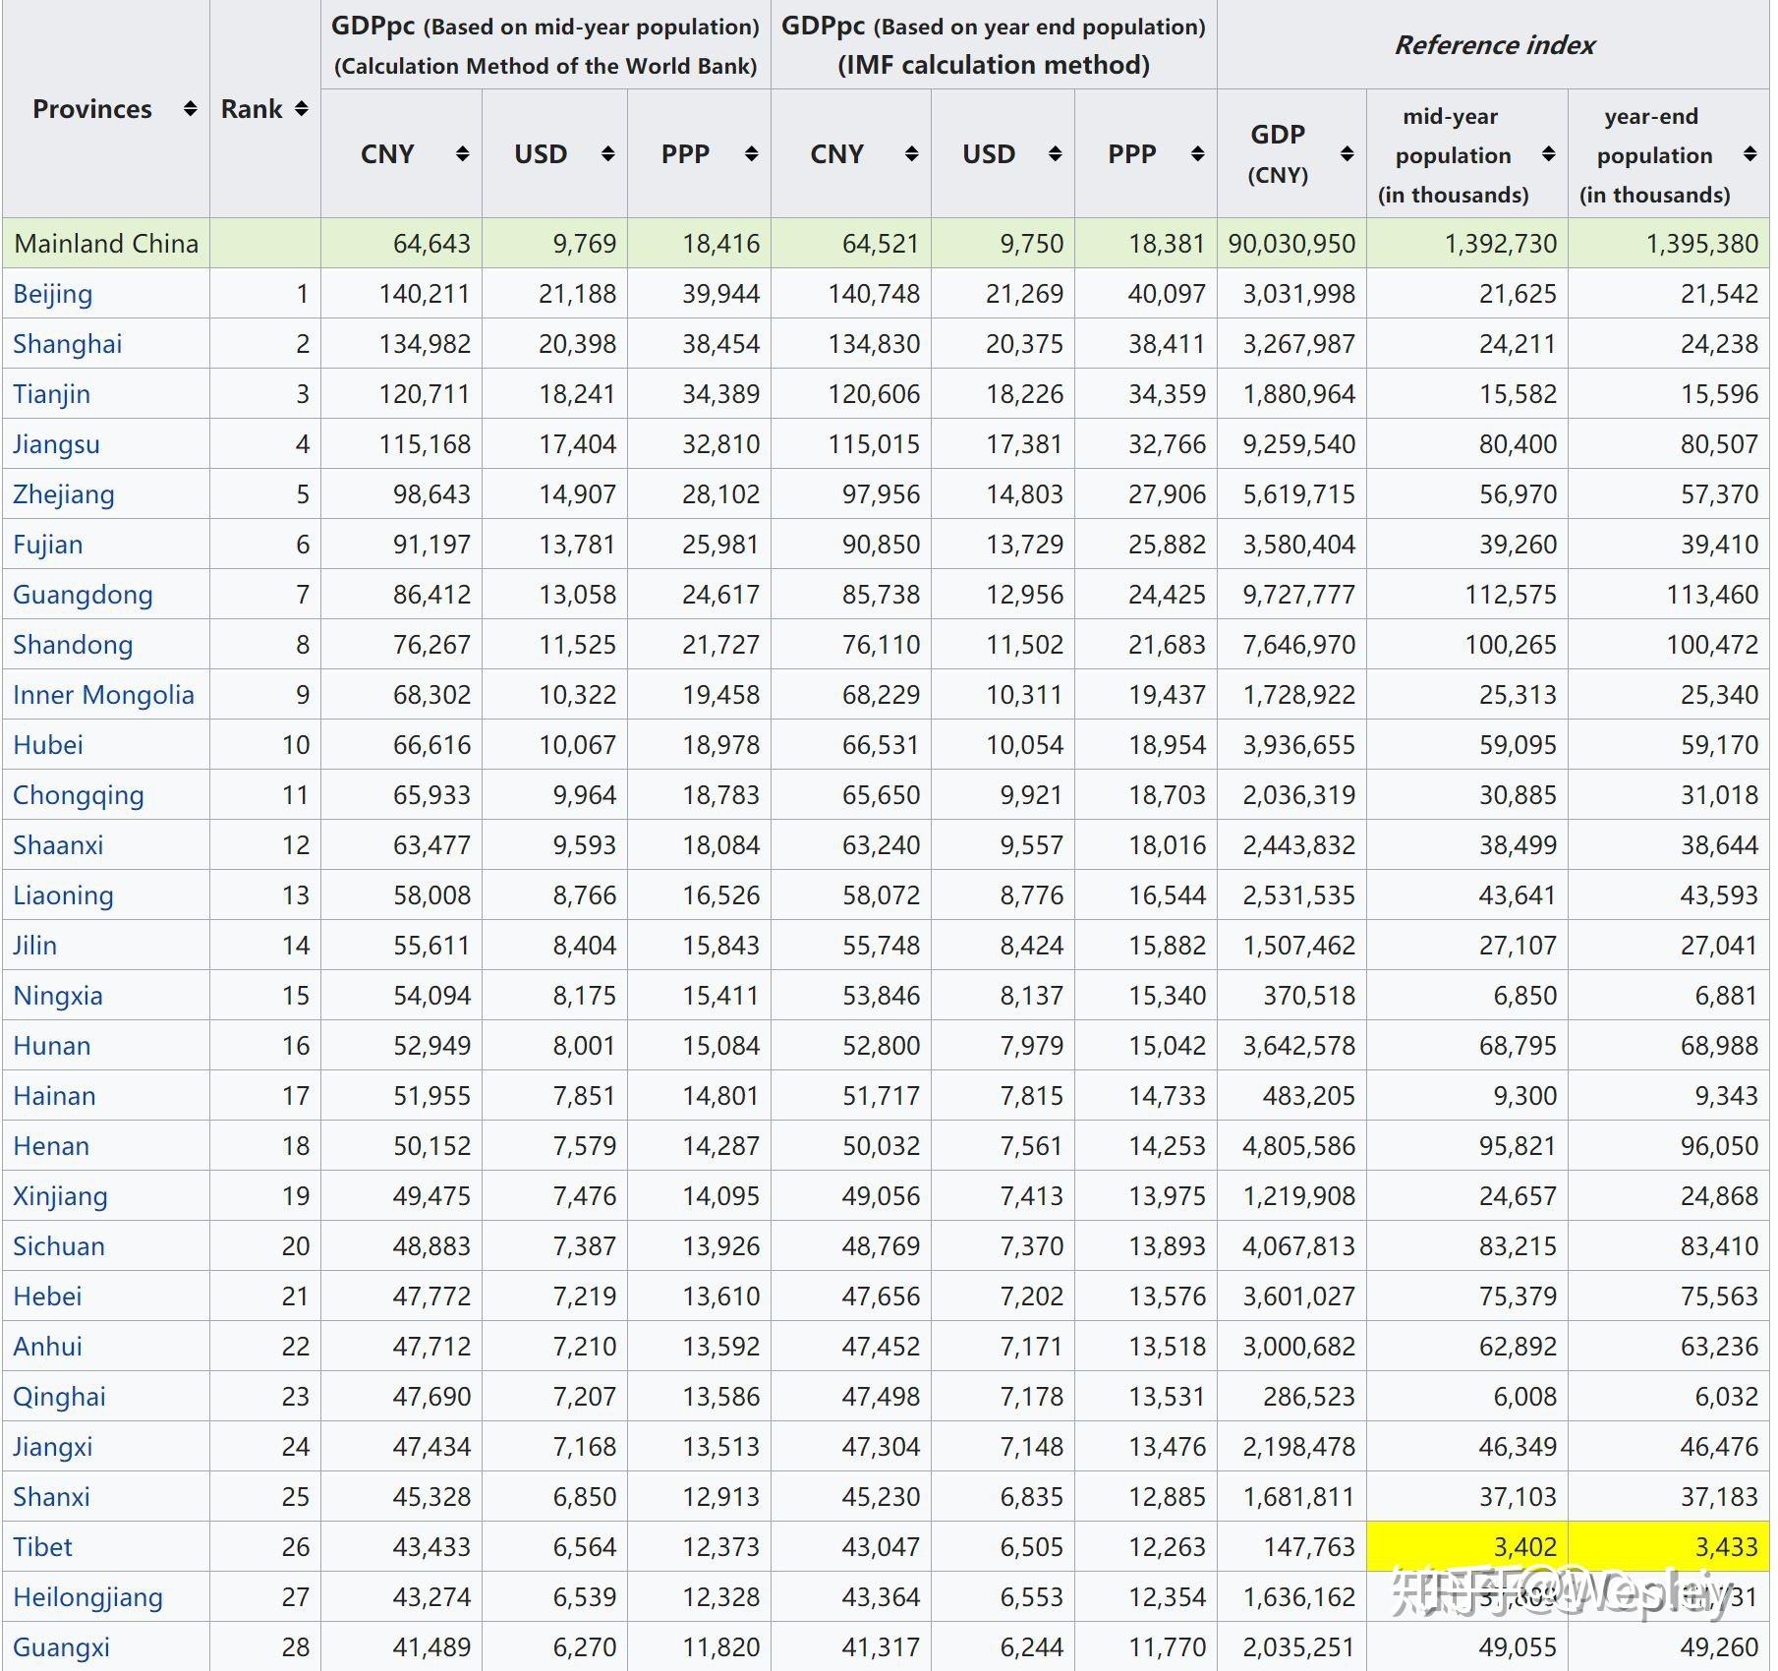Open the Shandong province link
Viewport: 1778px width, 1671px height.
[x=73, y=645]
